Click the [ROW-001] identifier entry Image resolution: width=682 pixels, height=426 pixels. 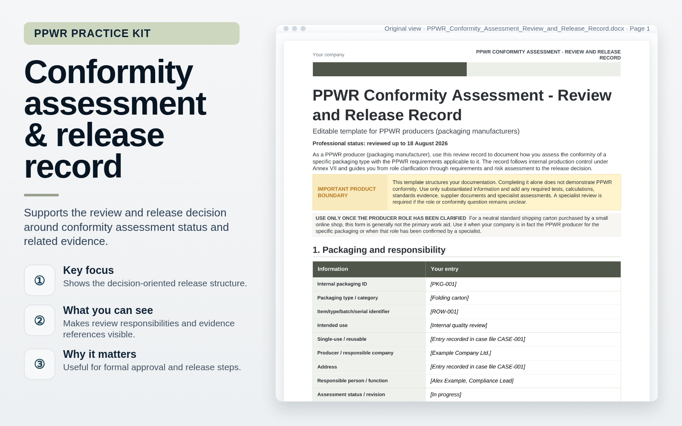pyautogui.click(x=523, y=312)
